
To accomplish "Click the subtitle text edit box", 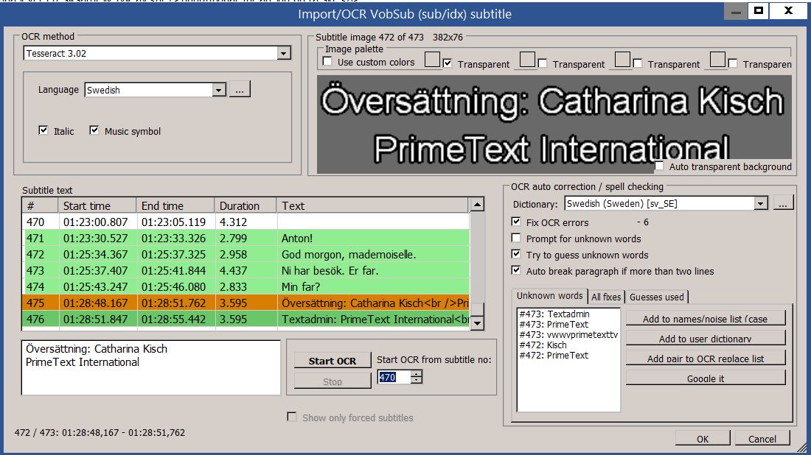I will pos(151,367).
